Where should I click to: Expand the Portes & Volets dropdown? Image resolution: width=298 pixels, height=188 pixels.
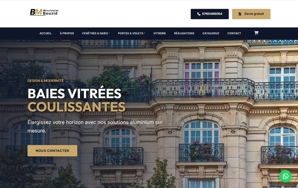coord(132,33)
